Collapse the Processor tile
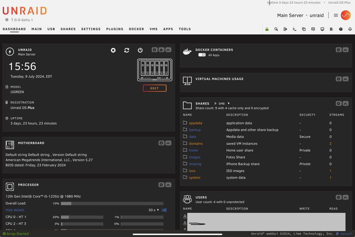355x237 pixels. click(168, 185)
